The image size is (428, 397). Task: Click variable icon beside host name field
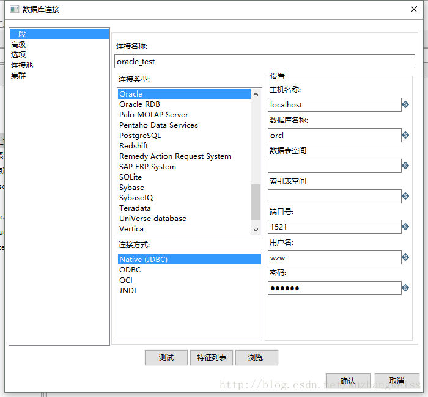(405, 104)
